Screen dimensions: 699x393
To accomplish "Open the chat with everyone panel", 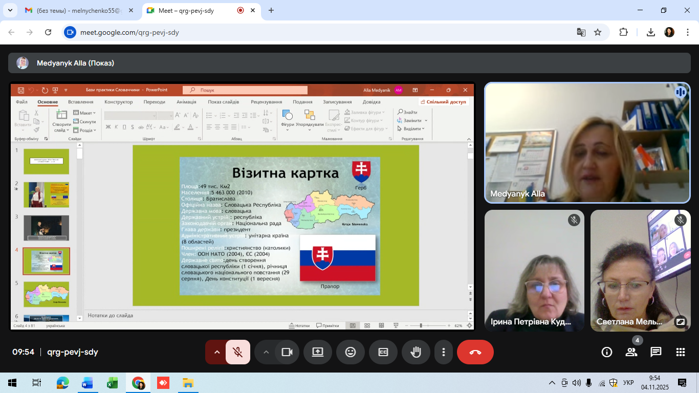I will (656, 352).
